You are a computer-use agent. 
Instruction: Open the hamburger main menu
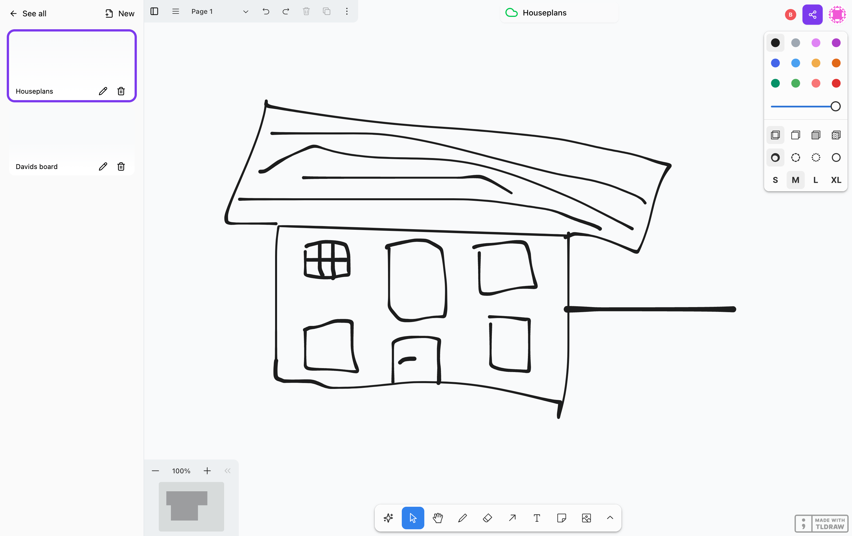(175, 11)
